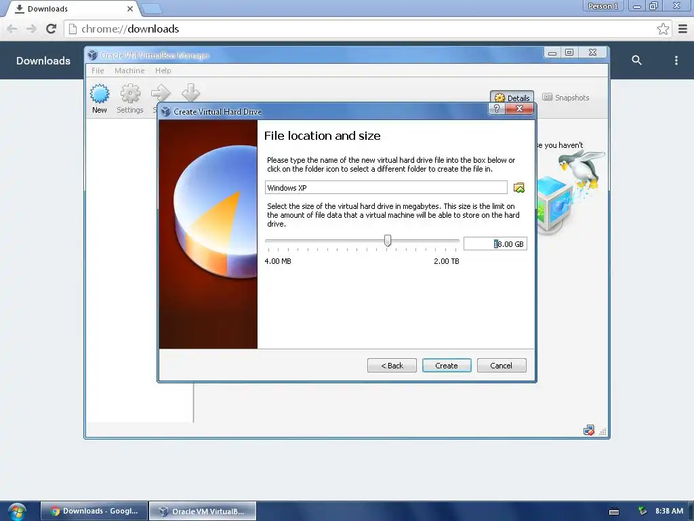Switch to Downloads - Google taskbar item
This screenshot has width=694, height=521.
(94, 512)
